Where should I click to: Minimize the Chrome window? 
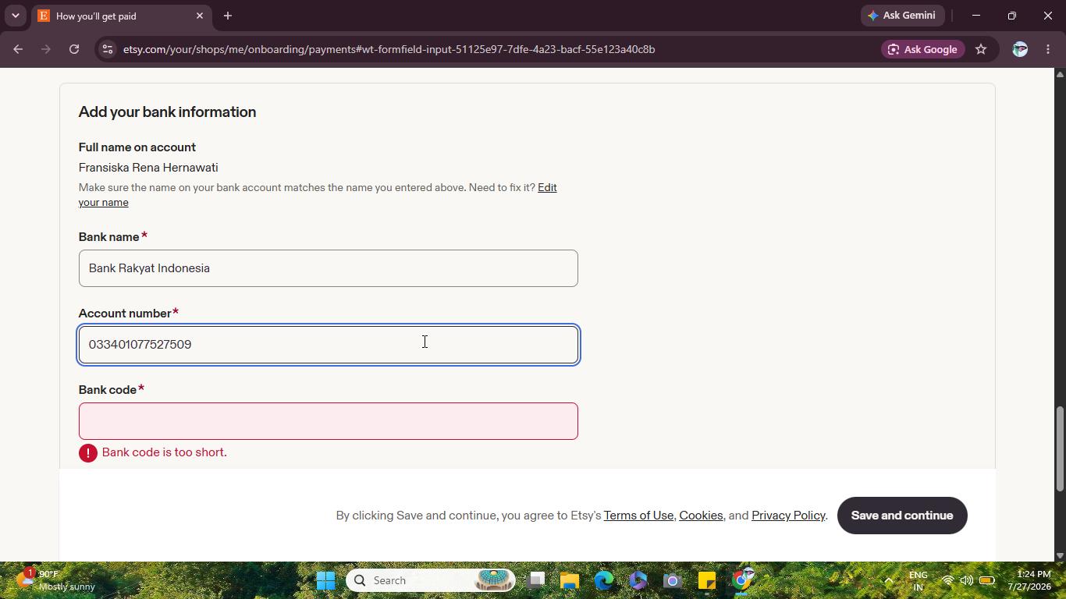(x=976, y=16)
